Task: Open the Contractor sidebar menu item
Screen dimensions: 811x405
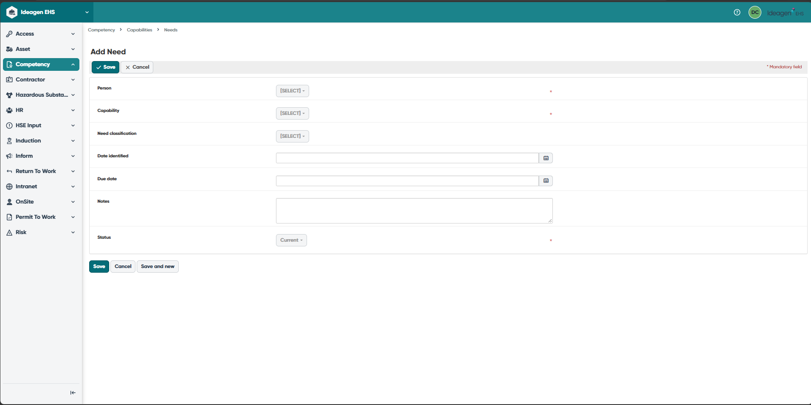Action: [41, 80]
